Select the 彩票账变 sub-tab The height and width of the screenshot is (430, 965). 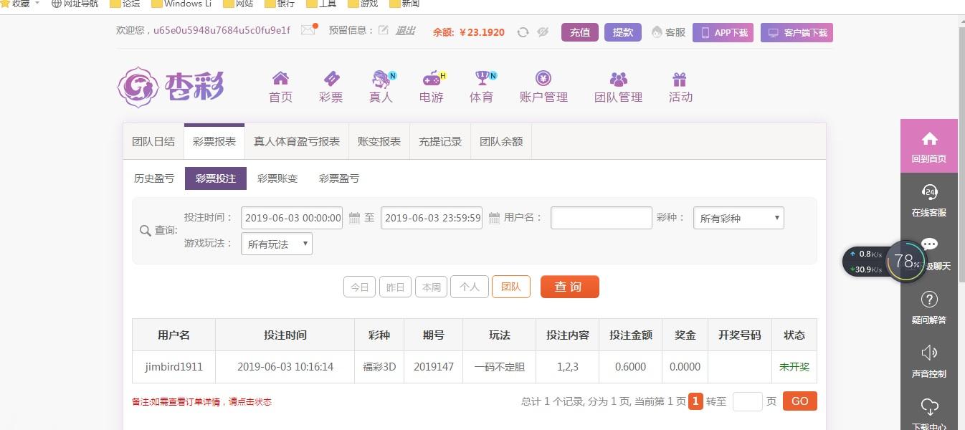pyautogui.click(x=277, y=178)
